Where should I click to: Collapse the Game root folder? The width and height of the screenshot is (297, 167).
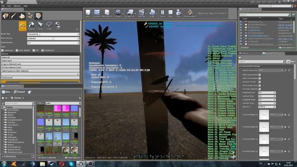2,107
